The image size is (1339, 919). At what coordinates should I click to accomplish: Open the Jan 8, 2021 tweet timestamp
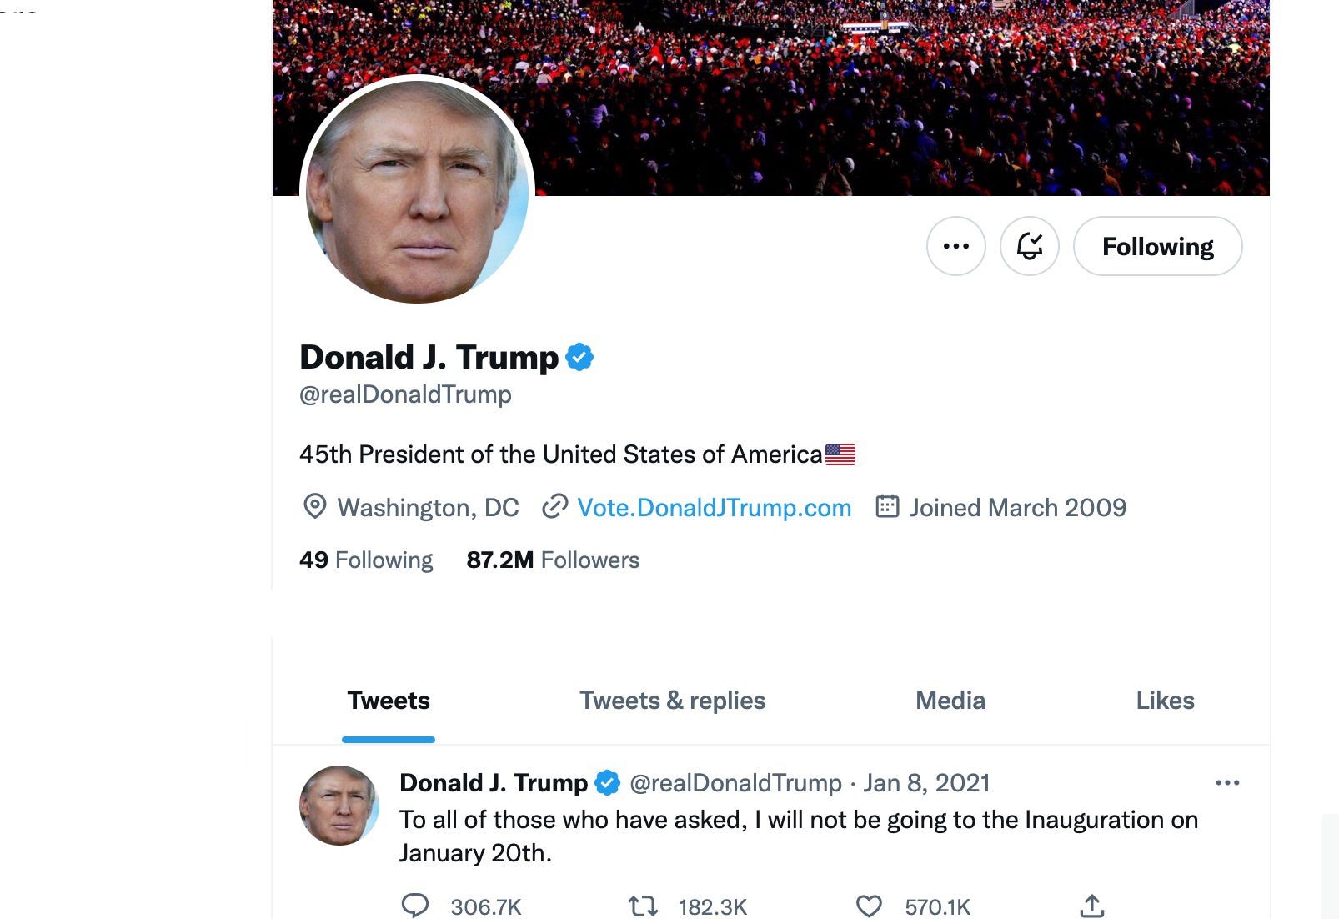pos(926,783)
